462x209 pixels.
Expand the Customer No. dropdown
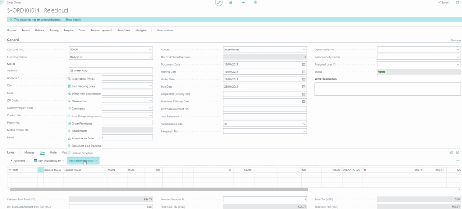point(150,49)
